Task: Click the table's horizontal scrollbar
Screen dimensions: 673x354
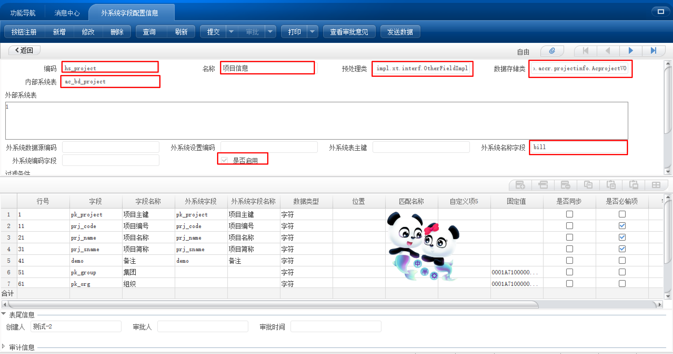Action: pyautogui.click(x=274, y=305)
